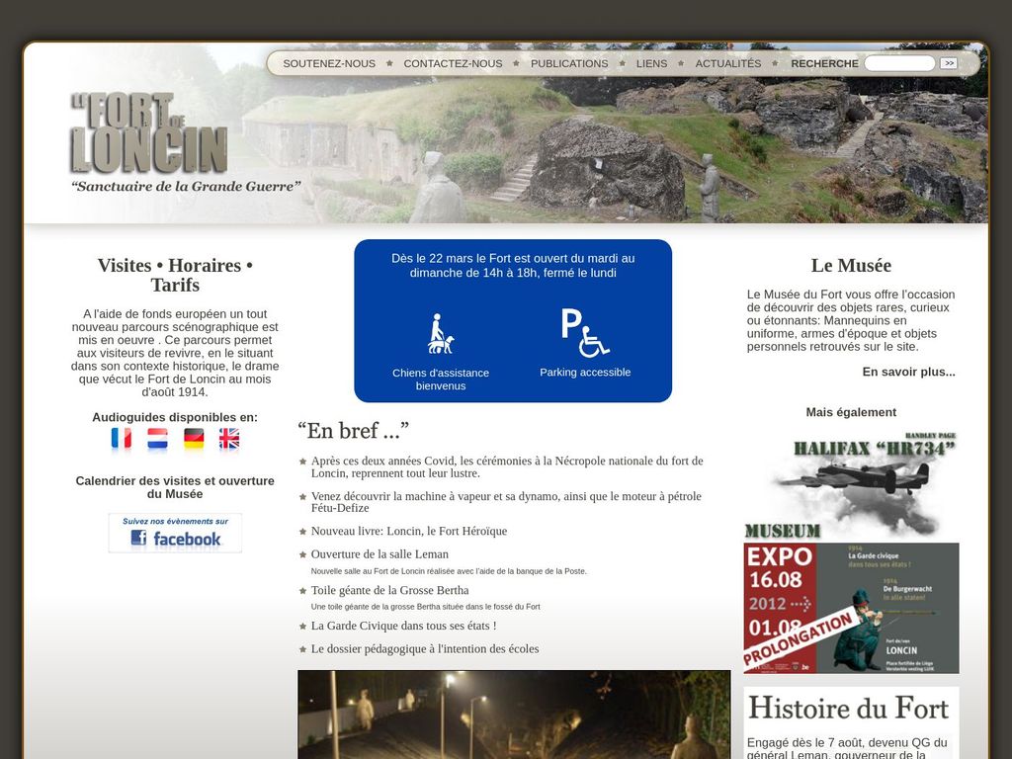Click the Fort de Loncin logo
This screenshot has height=759, width=1012.
[148, 133]
